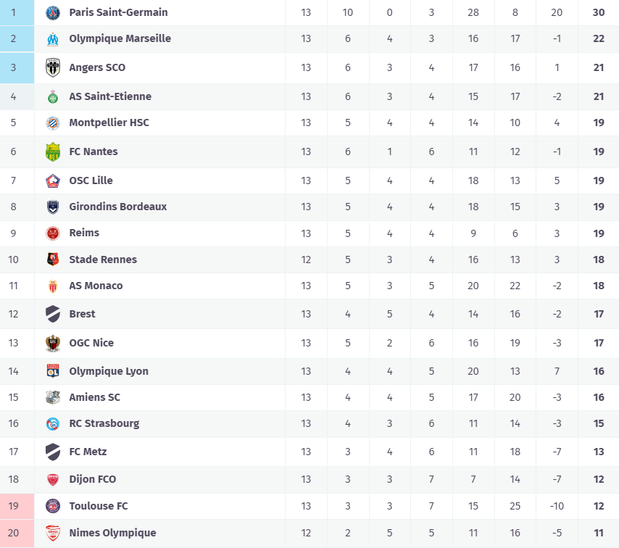
Task: Click the OSC Lille club logo
Action: click(53, 180)
